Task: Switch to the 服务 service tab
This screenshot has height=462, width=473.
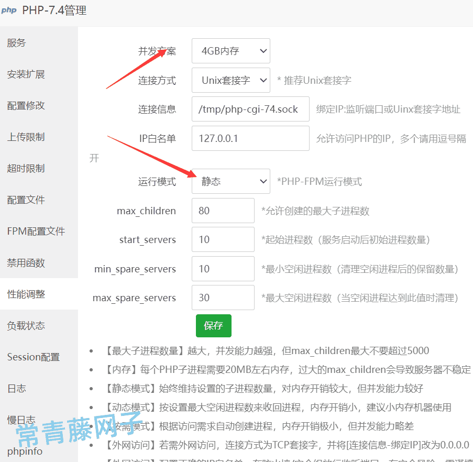Action: 16,42
